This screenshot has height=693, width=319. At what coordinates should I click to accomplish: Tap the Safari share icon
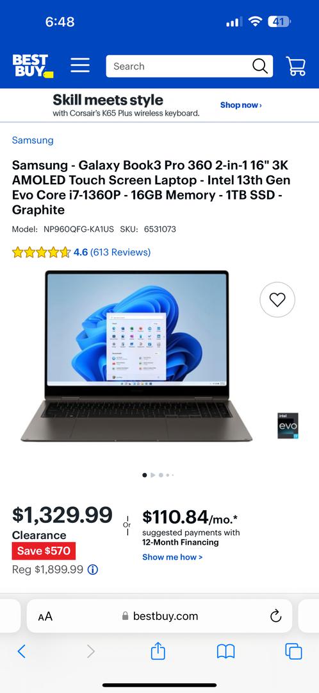[x=158, y=651]
